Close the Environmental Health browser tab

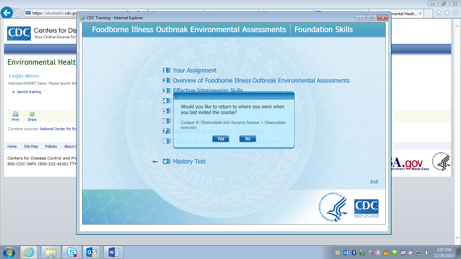coord(420,14)
